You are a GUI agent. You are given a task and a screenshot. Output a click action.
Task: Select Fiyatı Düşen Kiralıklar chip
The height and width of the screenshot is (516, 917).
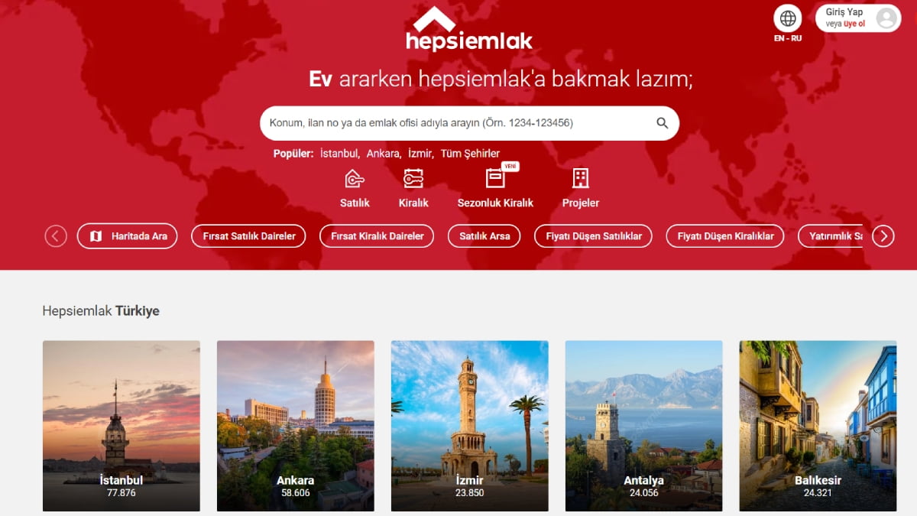tap(725, 236)
